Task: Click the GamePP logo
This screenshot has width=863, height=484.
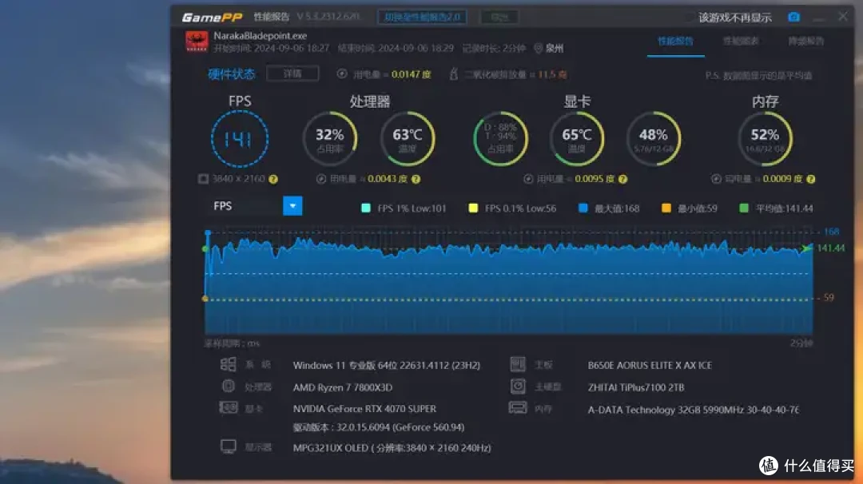Action: pyautogui.click(x=212, y=17)
